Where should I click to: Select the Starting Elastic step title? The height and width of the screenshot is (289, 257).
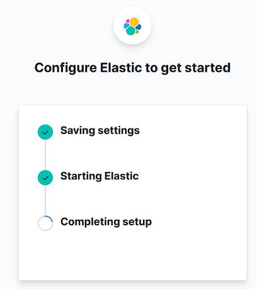coord(100,176)
